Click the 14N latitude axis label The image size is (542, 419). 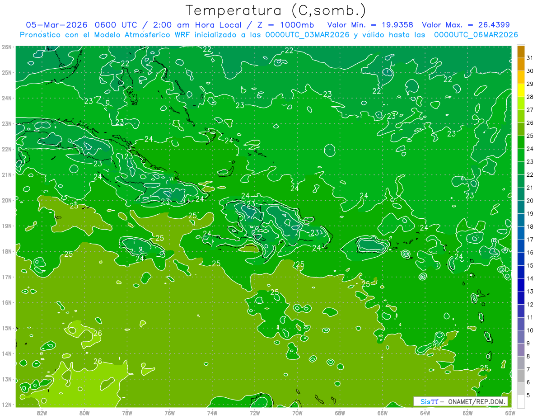click(x=7, y=353)
